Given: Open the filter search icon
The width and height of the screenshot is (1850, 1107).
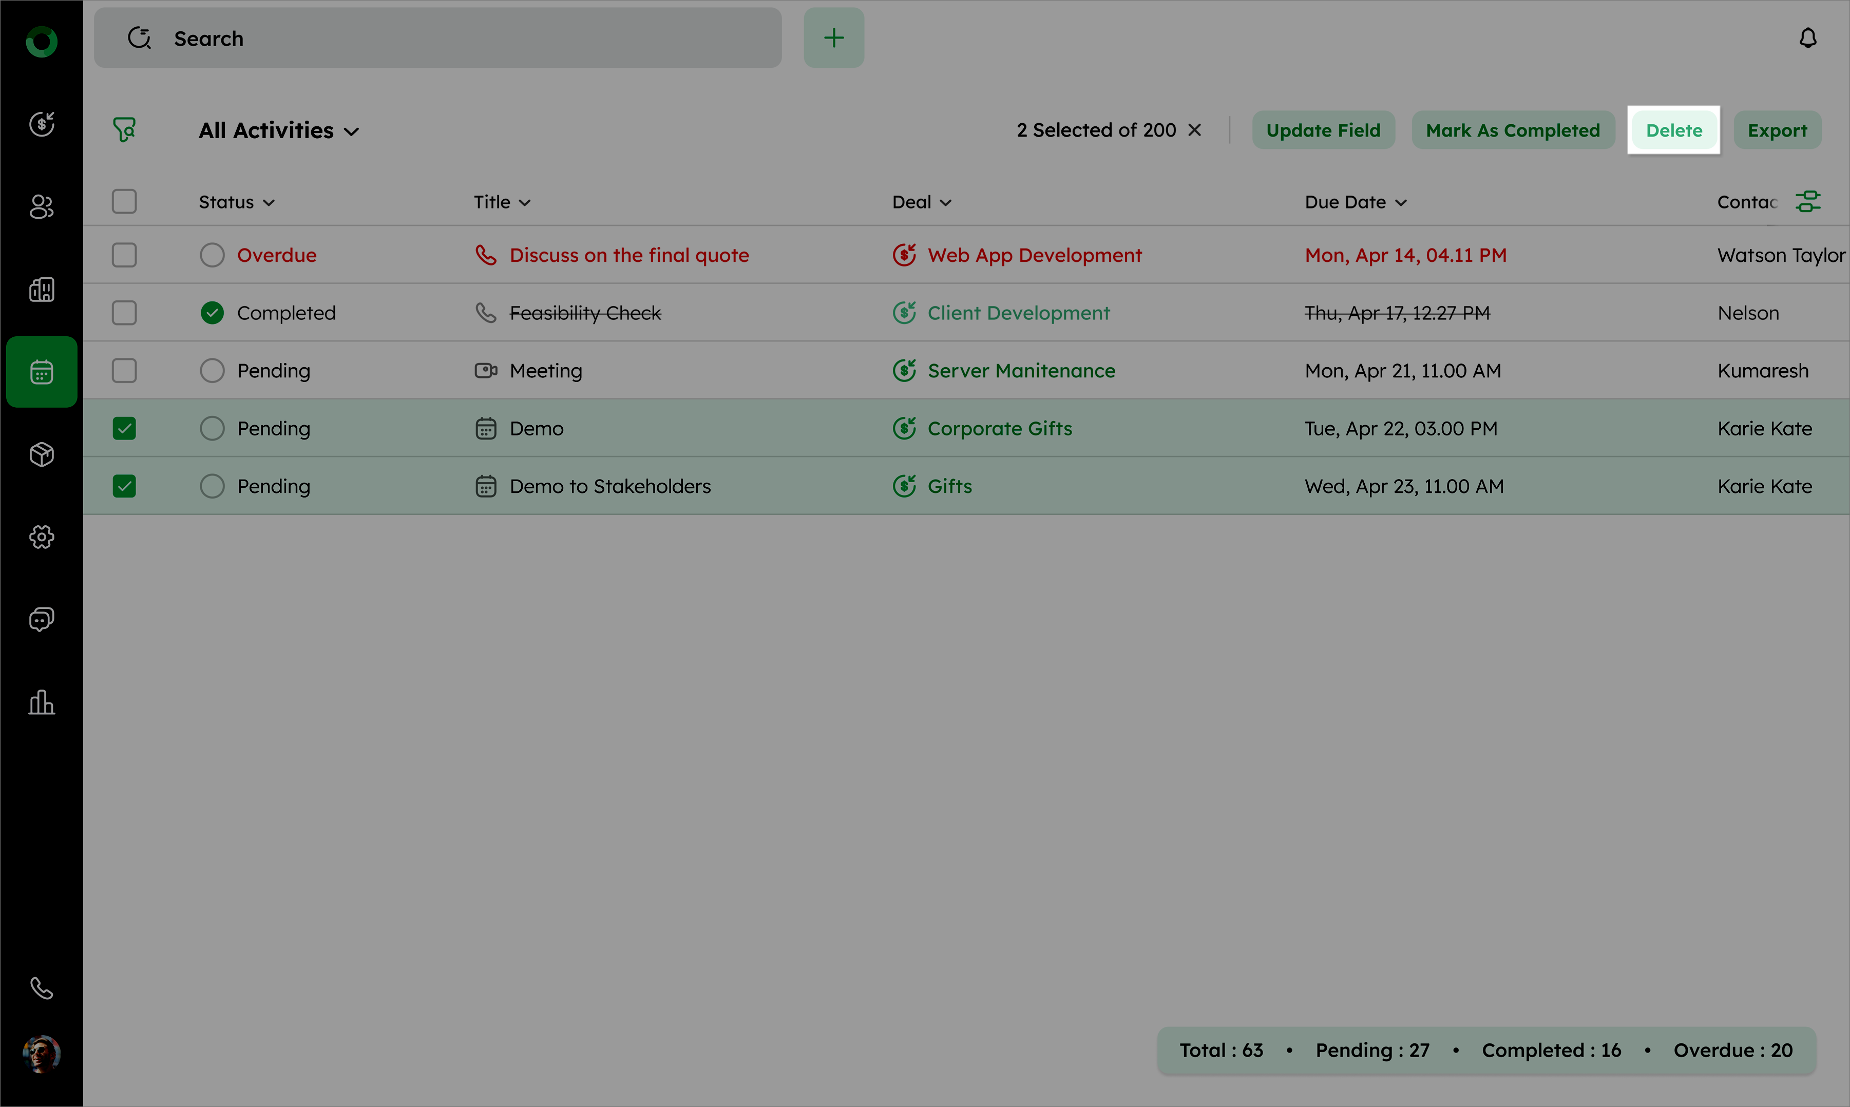Looking at the screenshot, I should coord(125,130).
